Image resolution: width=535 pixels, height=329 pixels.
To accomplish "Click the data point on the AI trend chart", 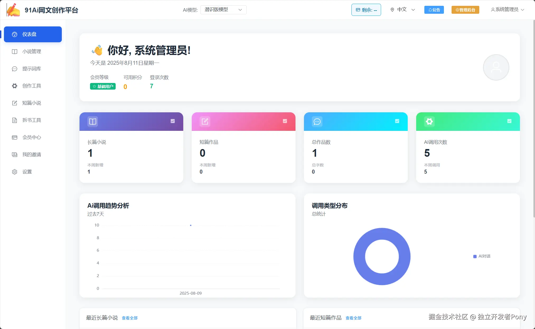I will 190,225.
